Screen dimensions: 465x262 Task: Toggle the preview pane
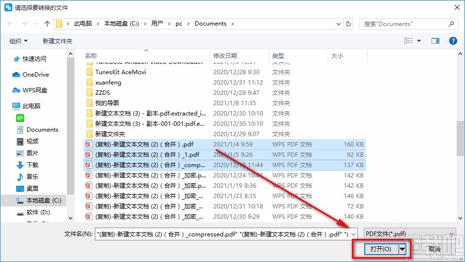coord(436,41)
